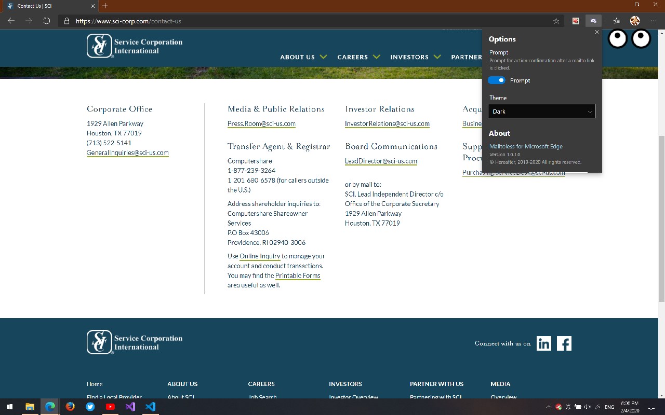This screenshot has width=665, height=415.
Task: Open footer MEDIA heading
Action: 500,384
